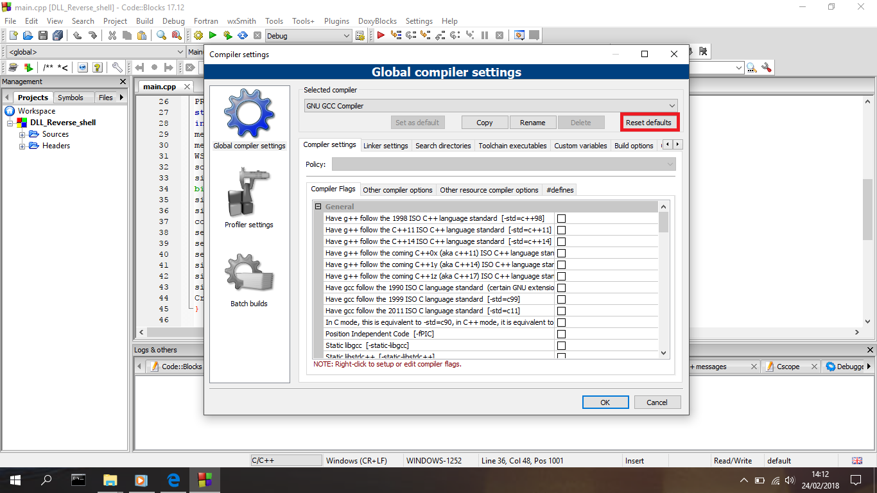Image resolution: width=877 pixels, height=493 pixels.
Task: Click the red Debug/Continue arrow icon
Action: click(381, 35)
